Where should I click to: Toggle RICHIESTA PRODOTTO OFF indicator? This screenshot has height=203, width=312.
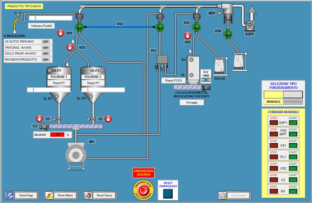point(46,59)
